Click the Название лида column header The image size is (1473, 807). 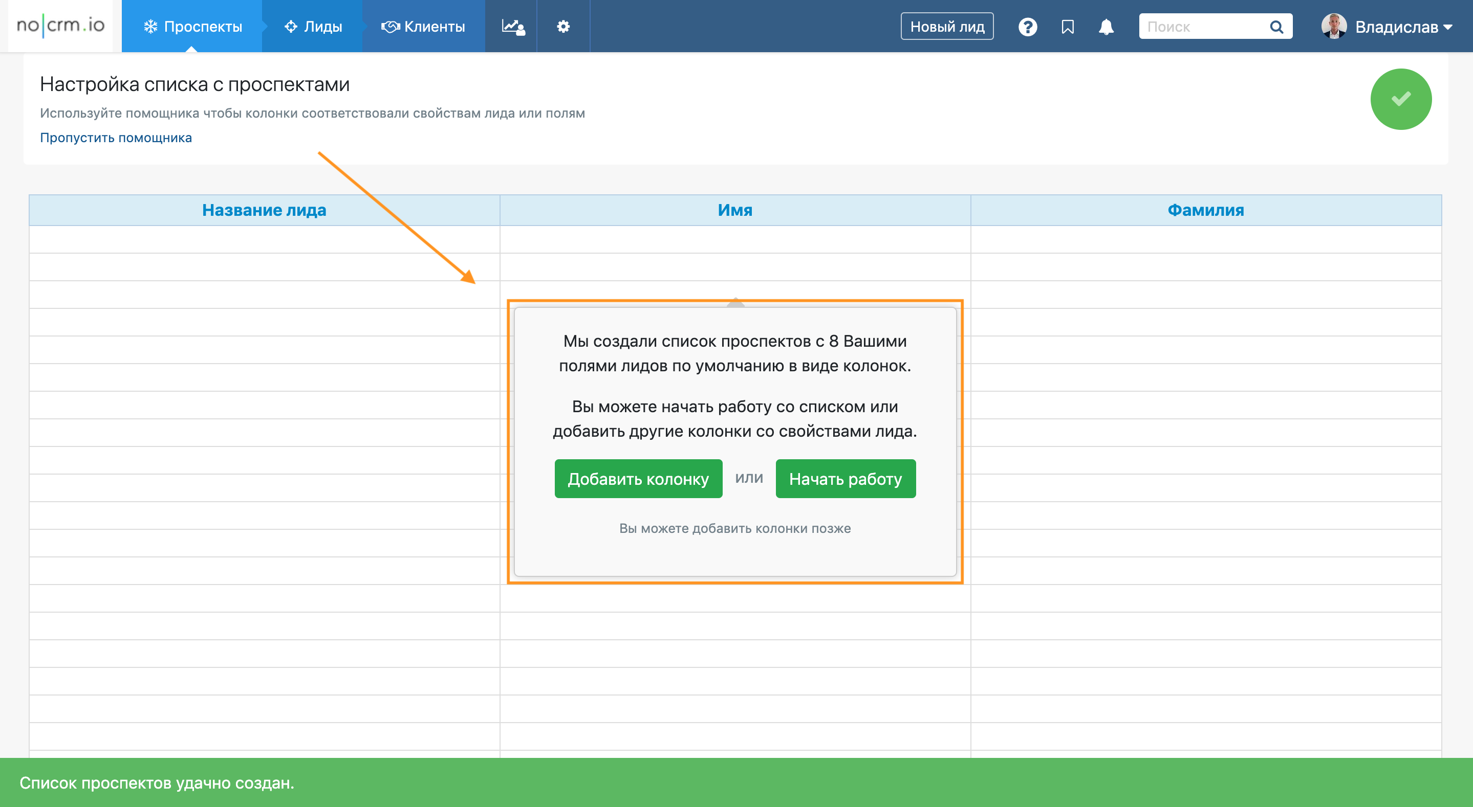pyautogui.click(x=264, y=210)
